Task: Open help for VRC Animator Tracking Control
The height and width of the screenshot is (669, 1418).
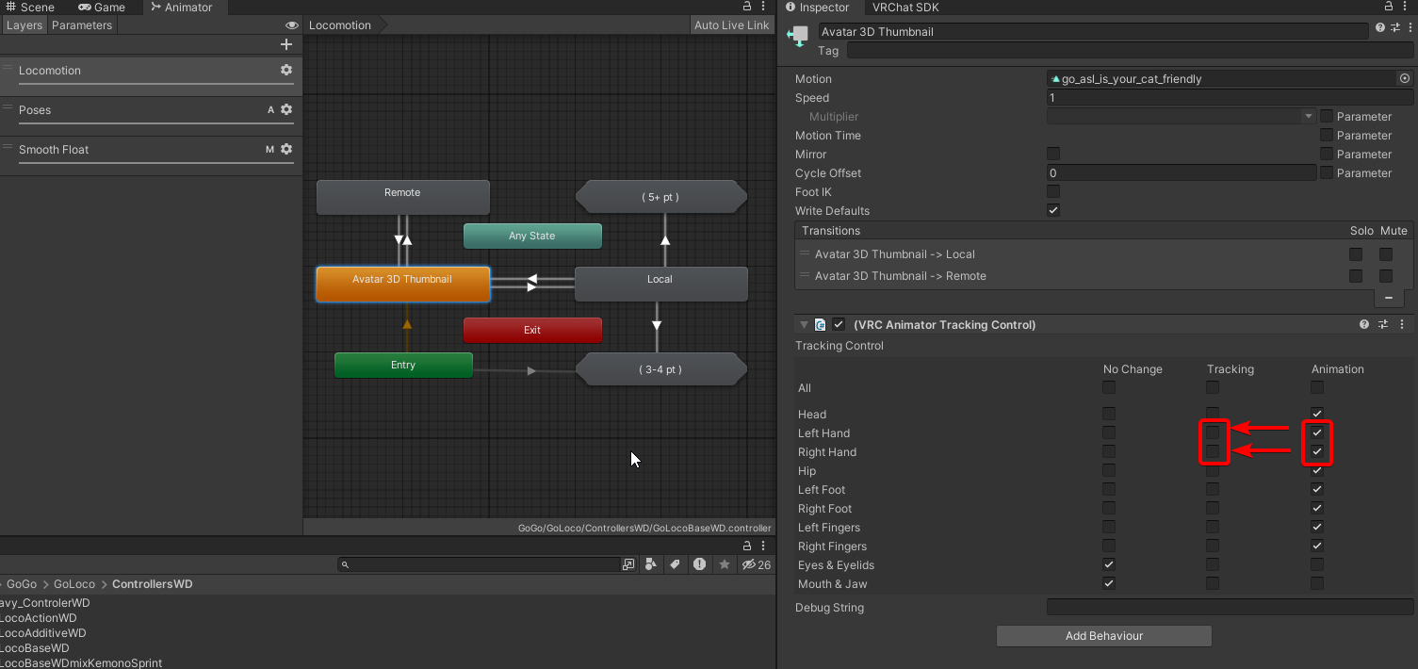Action: click(1364, 324)
